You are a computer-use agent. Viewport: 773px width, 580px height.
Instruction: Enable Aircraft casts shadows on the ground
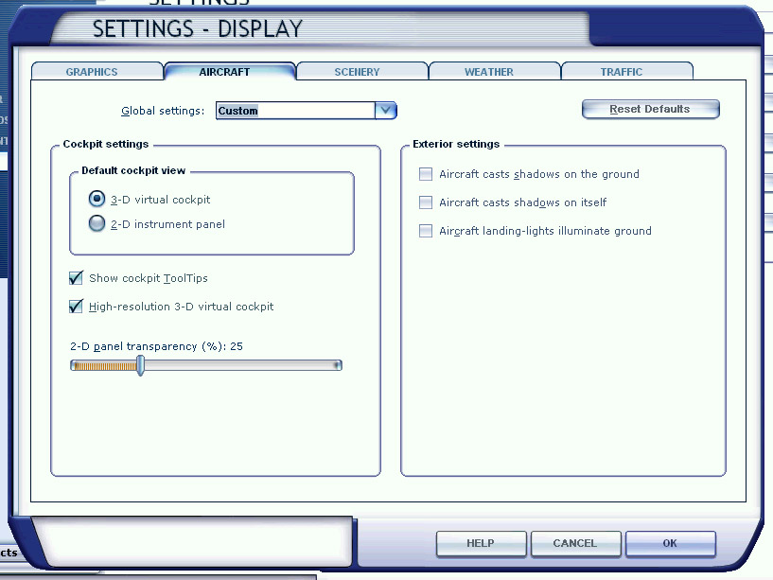point(426,174)
